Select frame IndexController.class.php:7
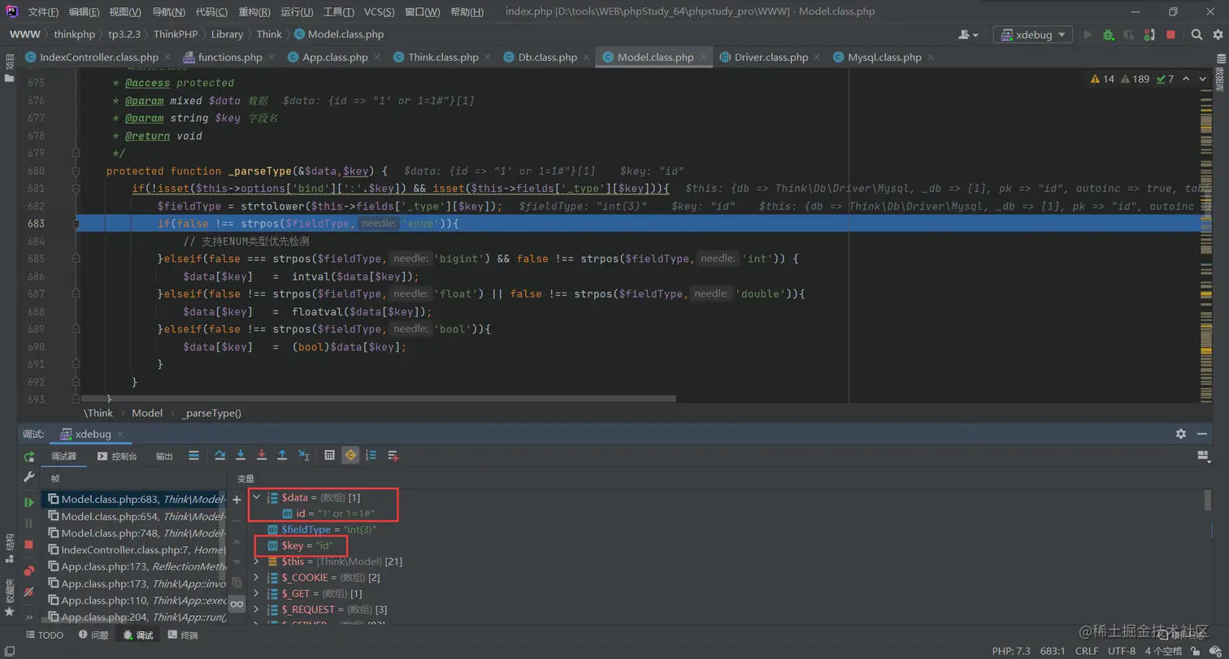Viewport: 1229px width, 659px height. 135,550
